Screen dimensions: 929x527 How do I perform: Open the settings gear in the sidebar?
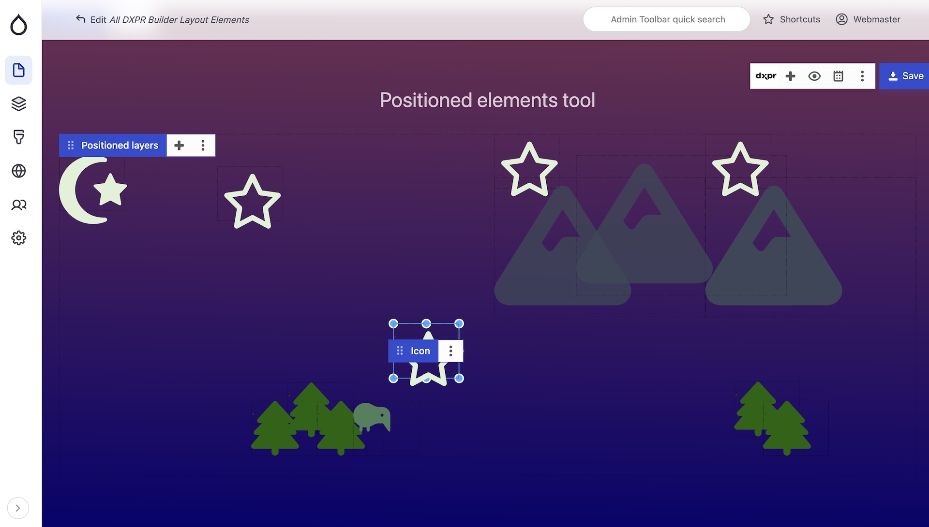tap(18, 237)
